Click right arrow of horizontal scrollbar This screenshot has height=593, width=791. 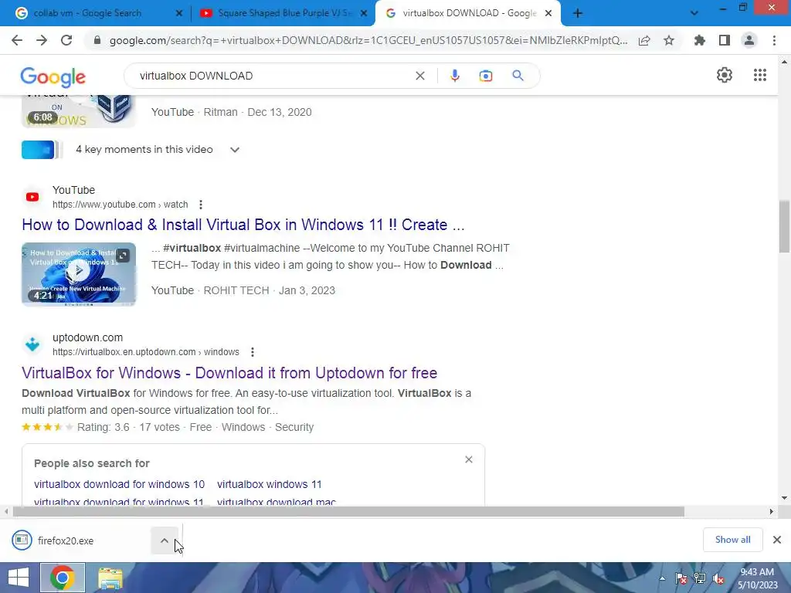coord(771,511)
